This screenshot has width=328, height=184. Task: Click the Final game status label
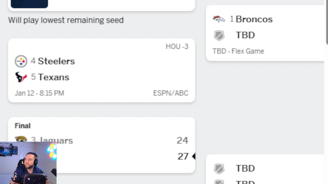point(23,126)
